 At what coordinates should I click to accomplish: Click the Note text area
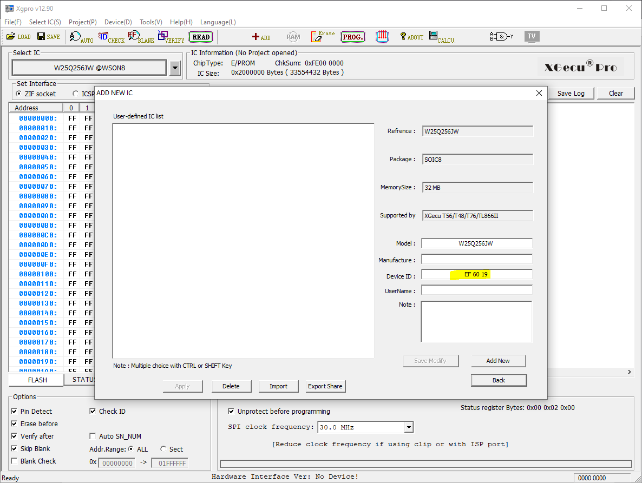[x=476, y=322]
